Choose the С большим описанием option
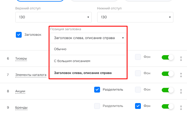The width and height of the screenshot is (187, 115). pos(88,61)
